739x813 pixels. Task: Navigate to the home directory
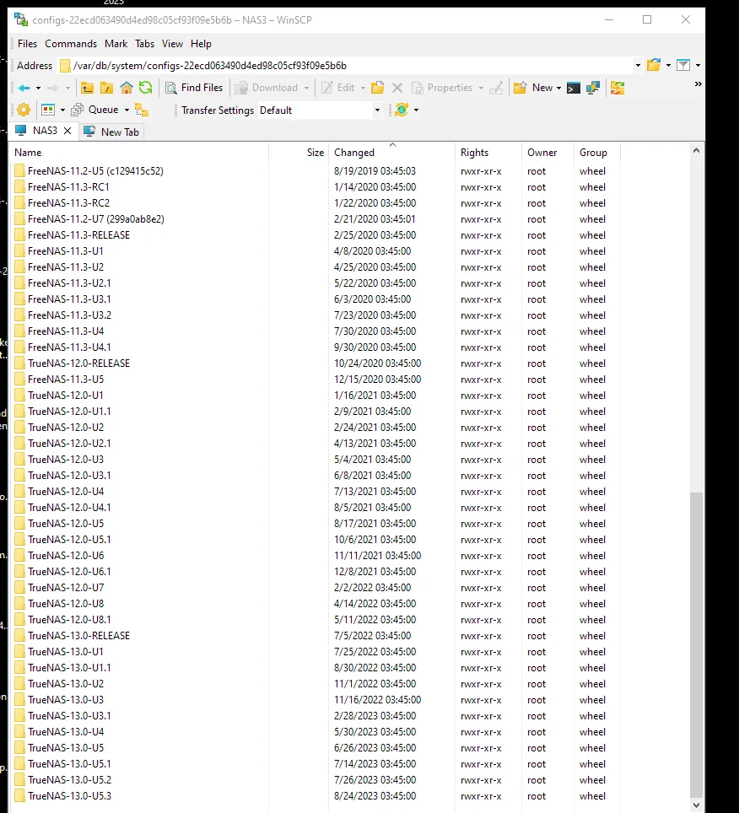pos(125,87)
